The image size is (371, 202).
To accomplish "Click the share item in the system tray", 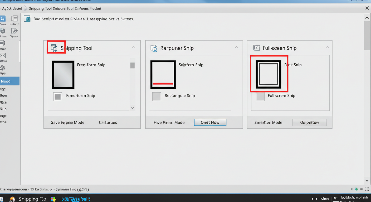I will [325, 199].
